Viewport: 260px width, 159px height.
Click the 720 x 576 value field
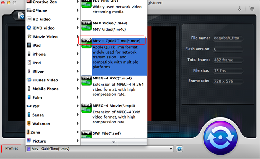click(228, 81)
